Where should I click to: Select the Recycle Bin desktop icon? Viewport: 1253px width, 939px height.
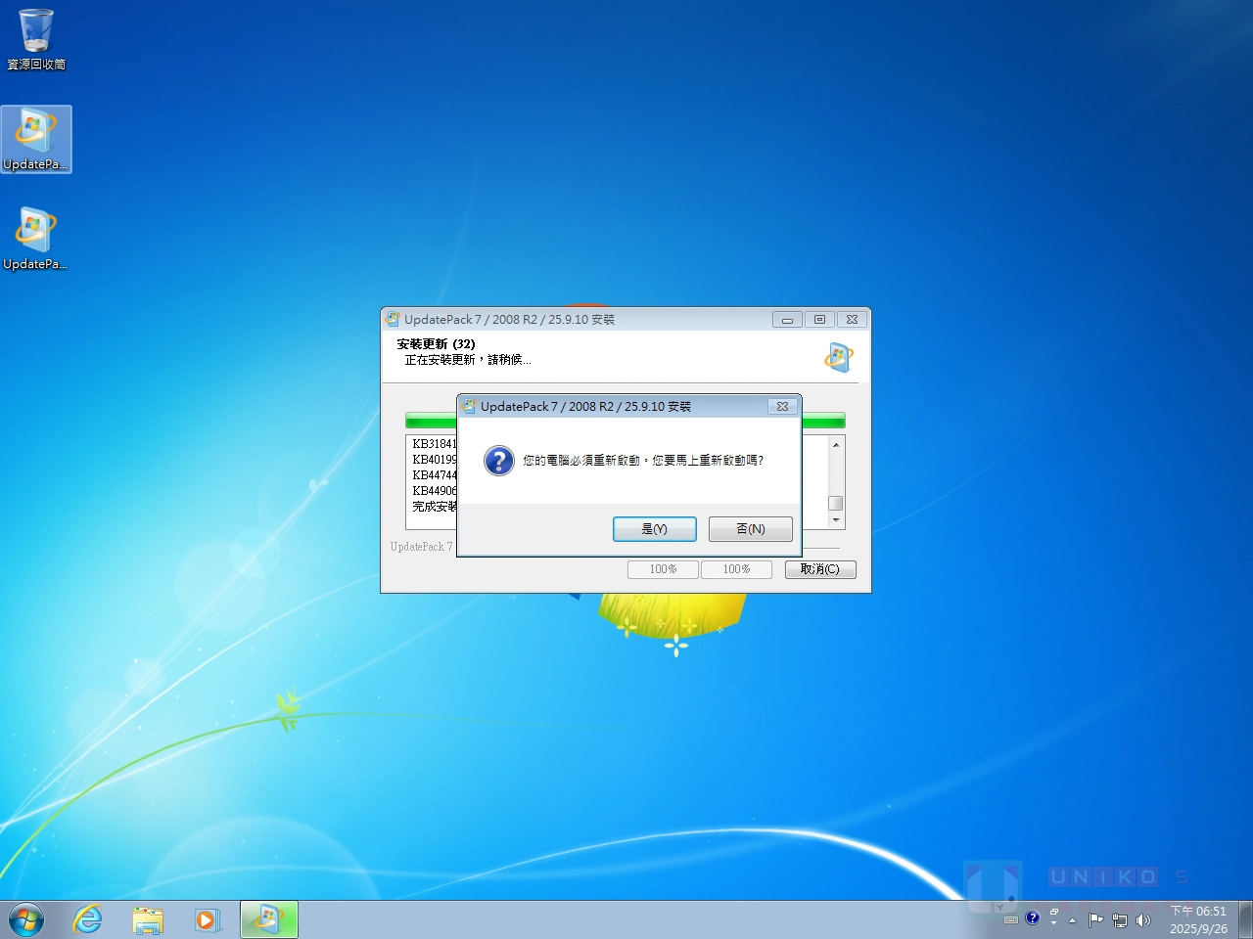36,39
